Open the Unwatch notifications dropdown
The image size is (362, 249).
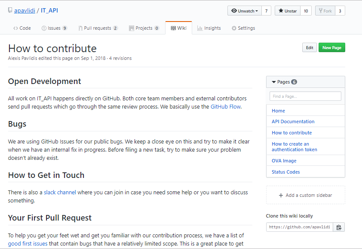[x=245, y=11]
